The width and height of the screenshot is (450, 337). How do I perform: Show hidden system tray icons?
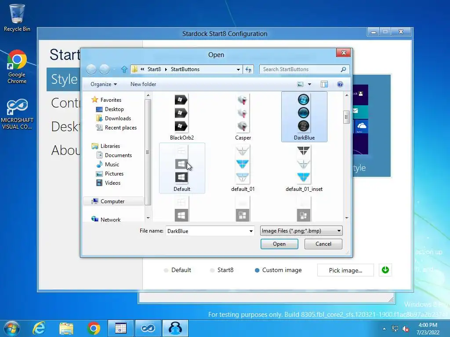[x=384, y=329]
